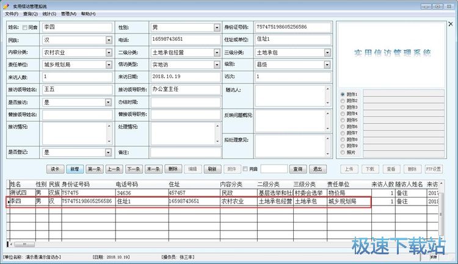Click the 办结时限 input field
458x264 pixels.
pos(186,102)
